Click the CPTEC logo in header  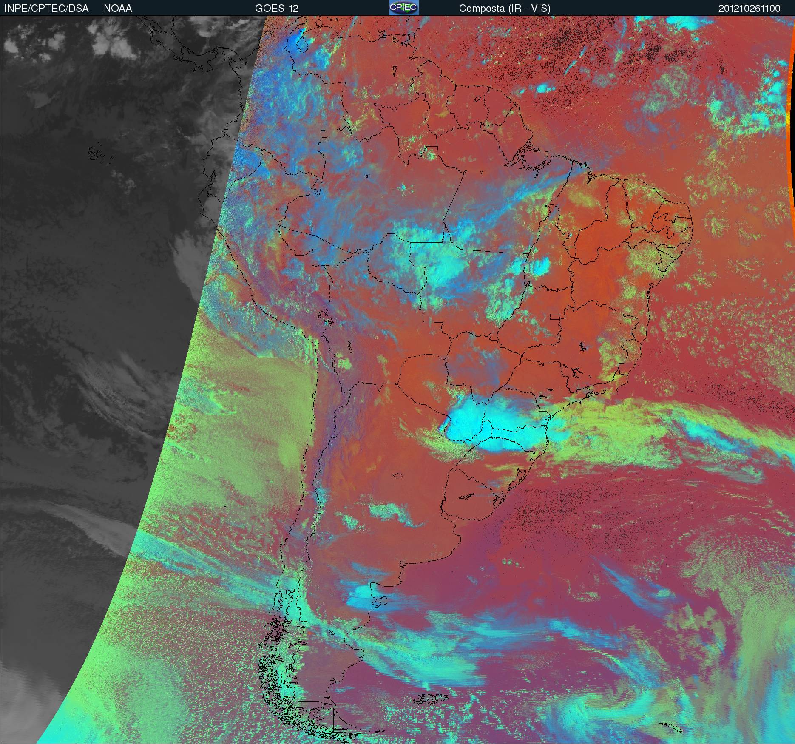point(404,8)
